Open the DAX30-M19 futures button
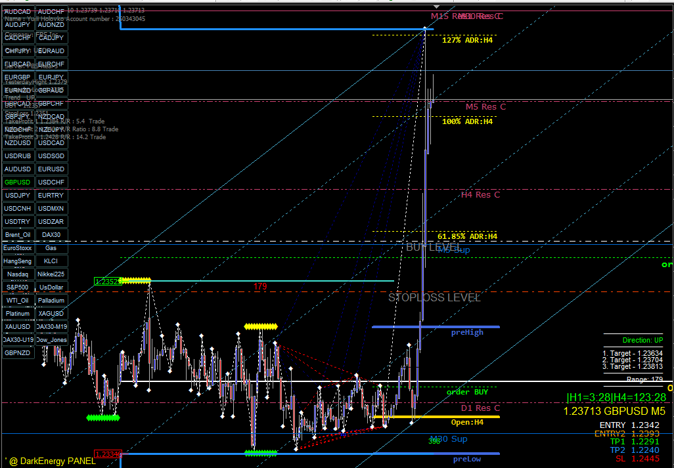This screenshot has height=468, width=674. pos(52,327)
